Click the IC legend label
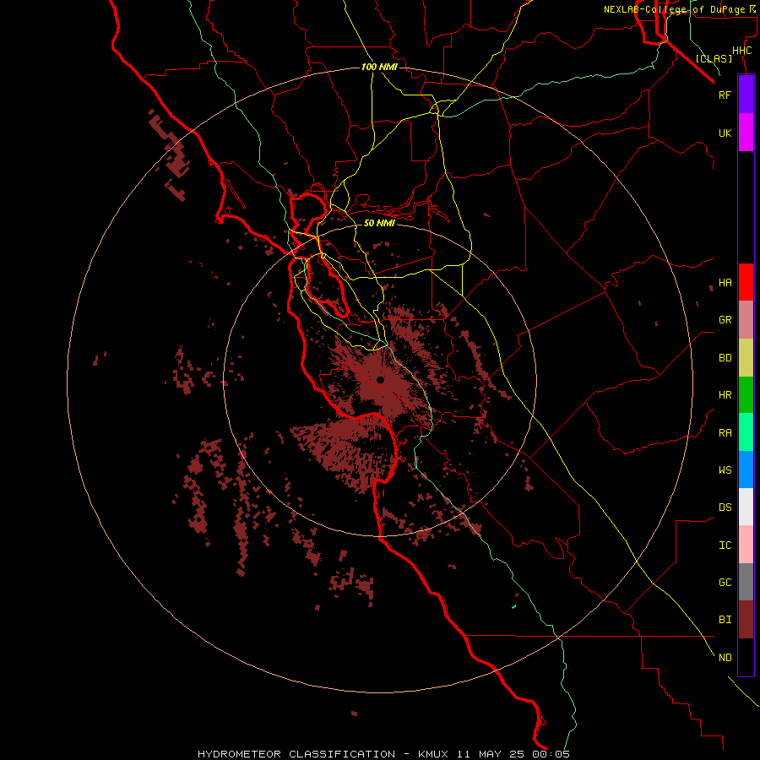The image size is (760, 760). click(x=725, y=546)
